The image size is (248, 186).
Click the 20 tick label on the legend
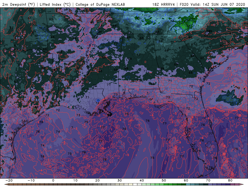(97, 180)
